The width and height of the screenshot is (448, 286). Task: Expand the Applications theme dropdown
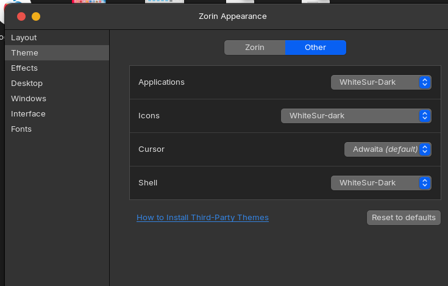[x=381, y=82]
